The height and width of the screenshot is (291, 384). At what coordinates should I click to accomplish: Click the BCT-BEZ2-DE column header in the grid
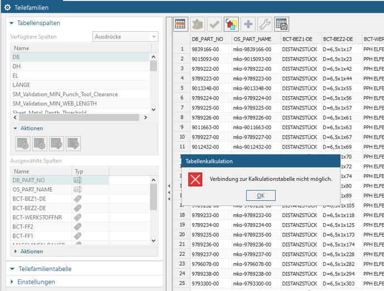click(x=342, y=39)
